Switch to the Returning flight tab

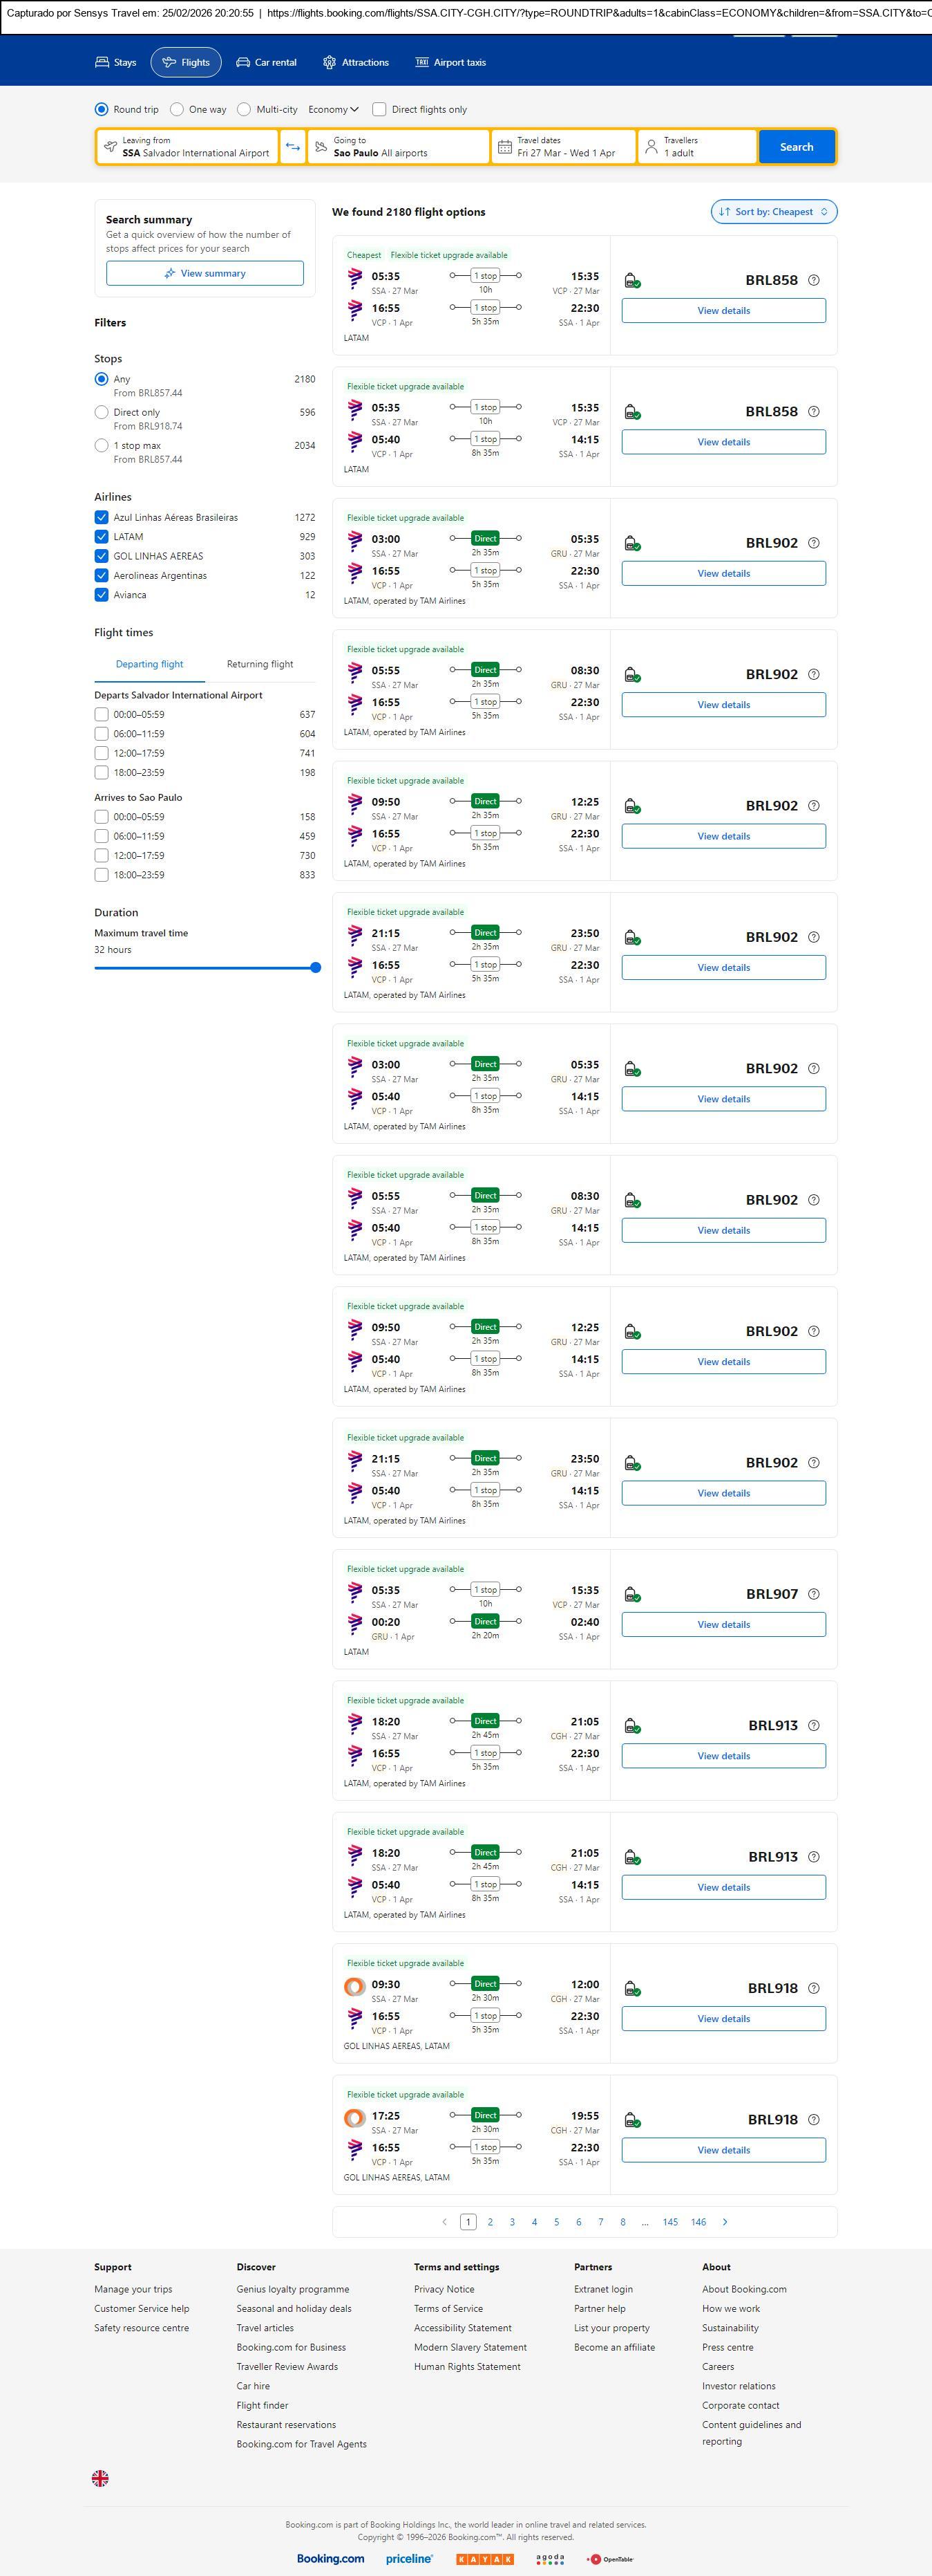[x=260, y=664]
